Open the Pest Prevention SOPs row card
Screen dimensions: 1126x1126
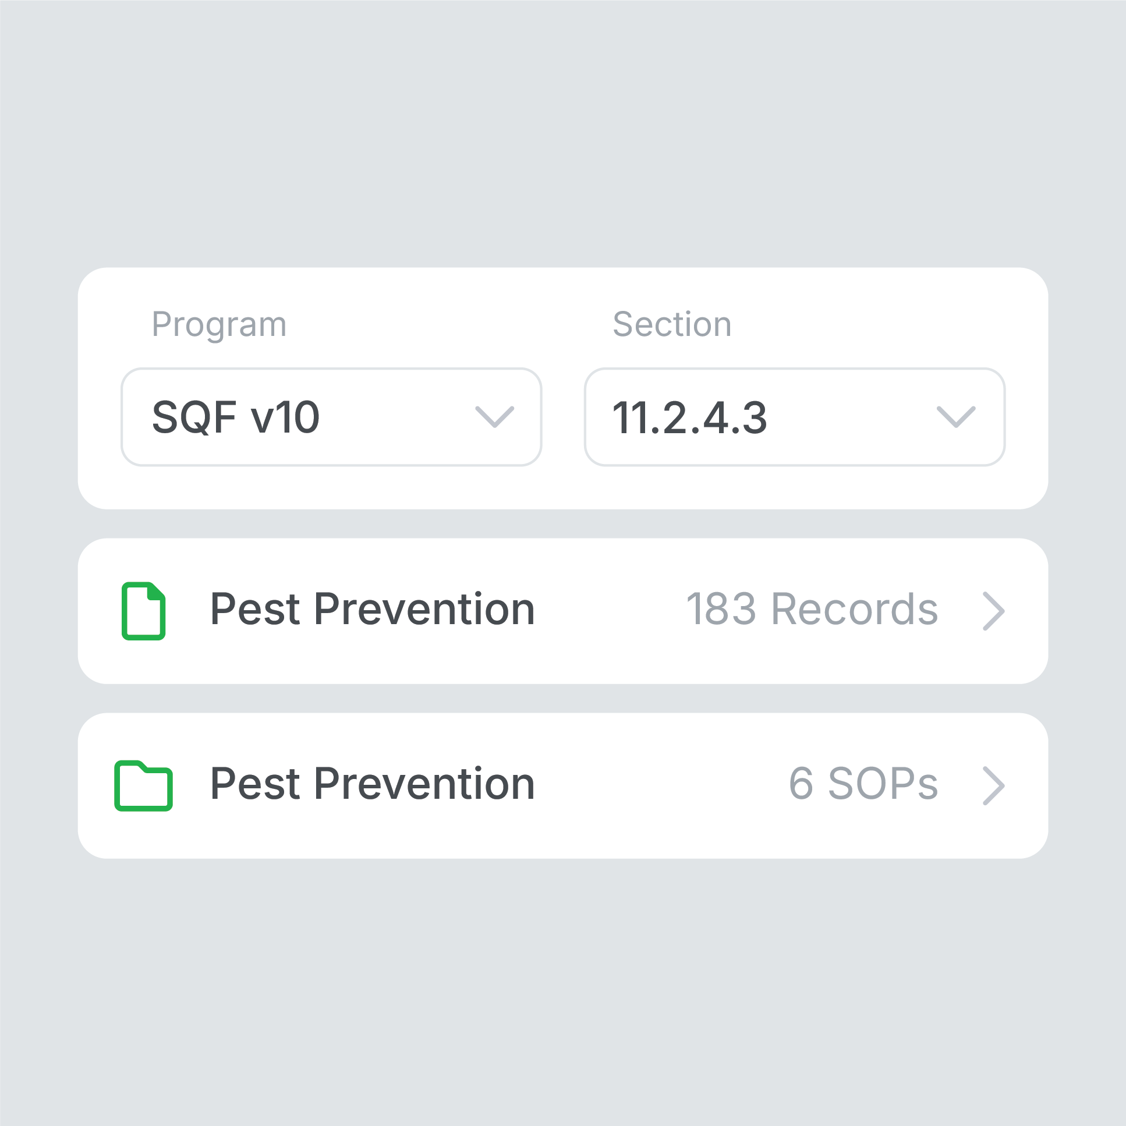pos(563,785)
